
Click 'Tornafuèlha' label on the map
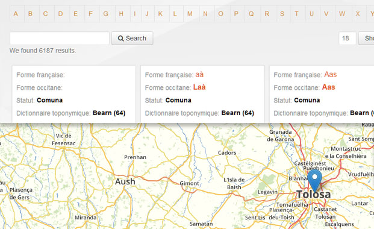click(x=292, y=205)
